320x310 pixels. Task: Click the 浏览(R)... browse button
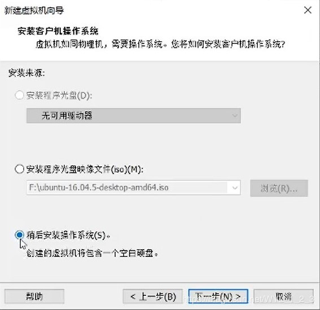279,188
